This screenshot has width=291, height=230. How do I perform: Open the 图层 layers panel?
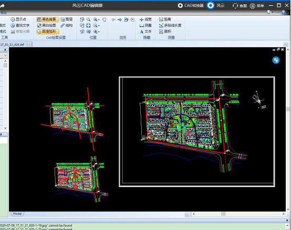pyautogui.click(x=66, y=19)
